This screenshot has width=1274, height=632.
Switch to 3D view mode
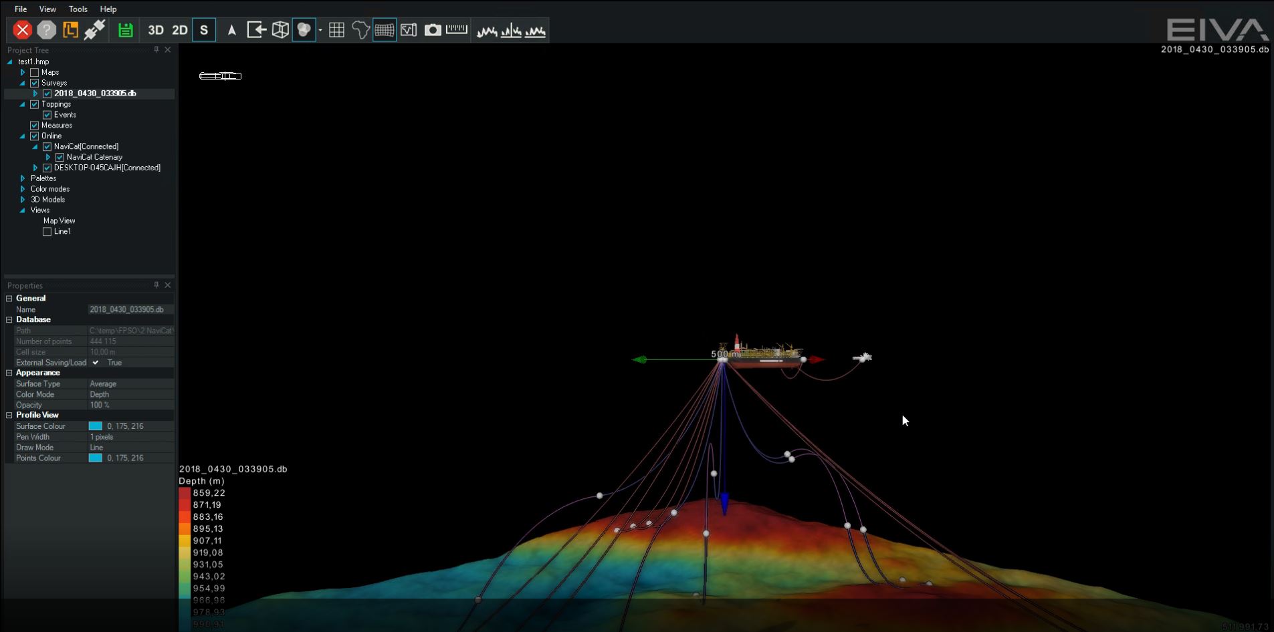155,30
